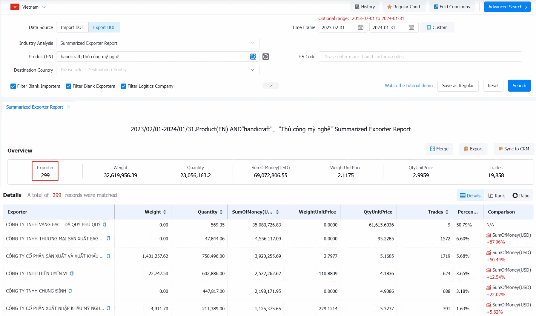This screenshot has height=316, width=536.
Task: Click the translate icon in Product field
Action: point(253,57)
